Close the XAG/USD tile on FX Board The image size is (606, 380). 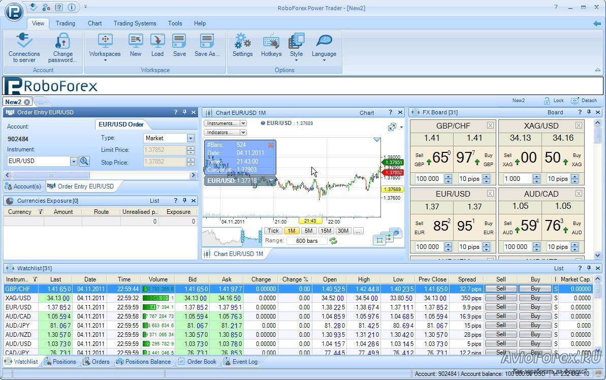point(579,125)
